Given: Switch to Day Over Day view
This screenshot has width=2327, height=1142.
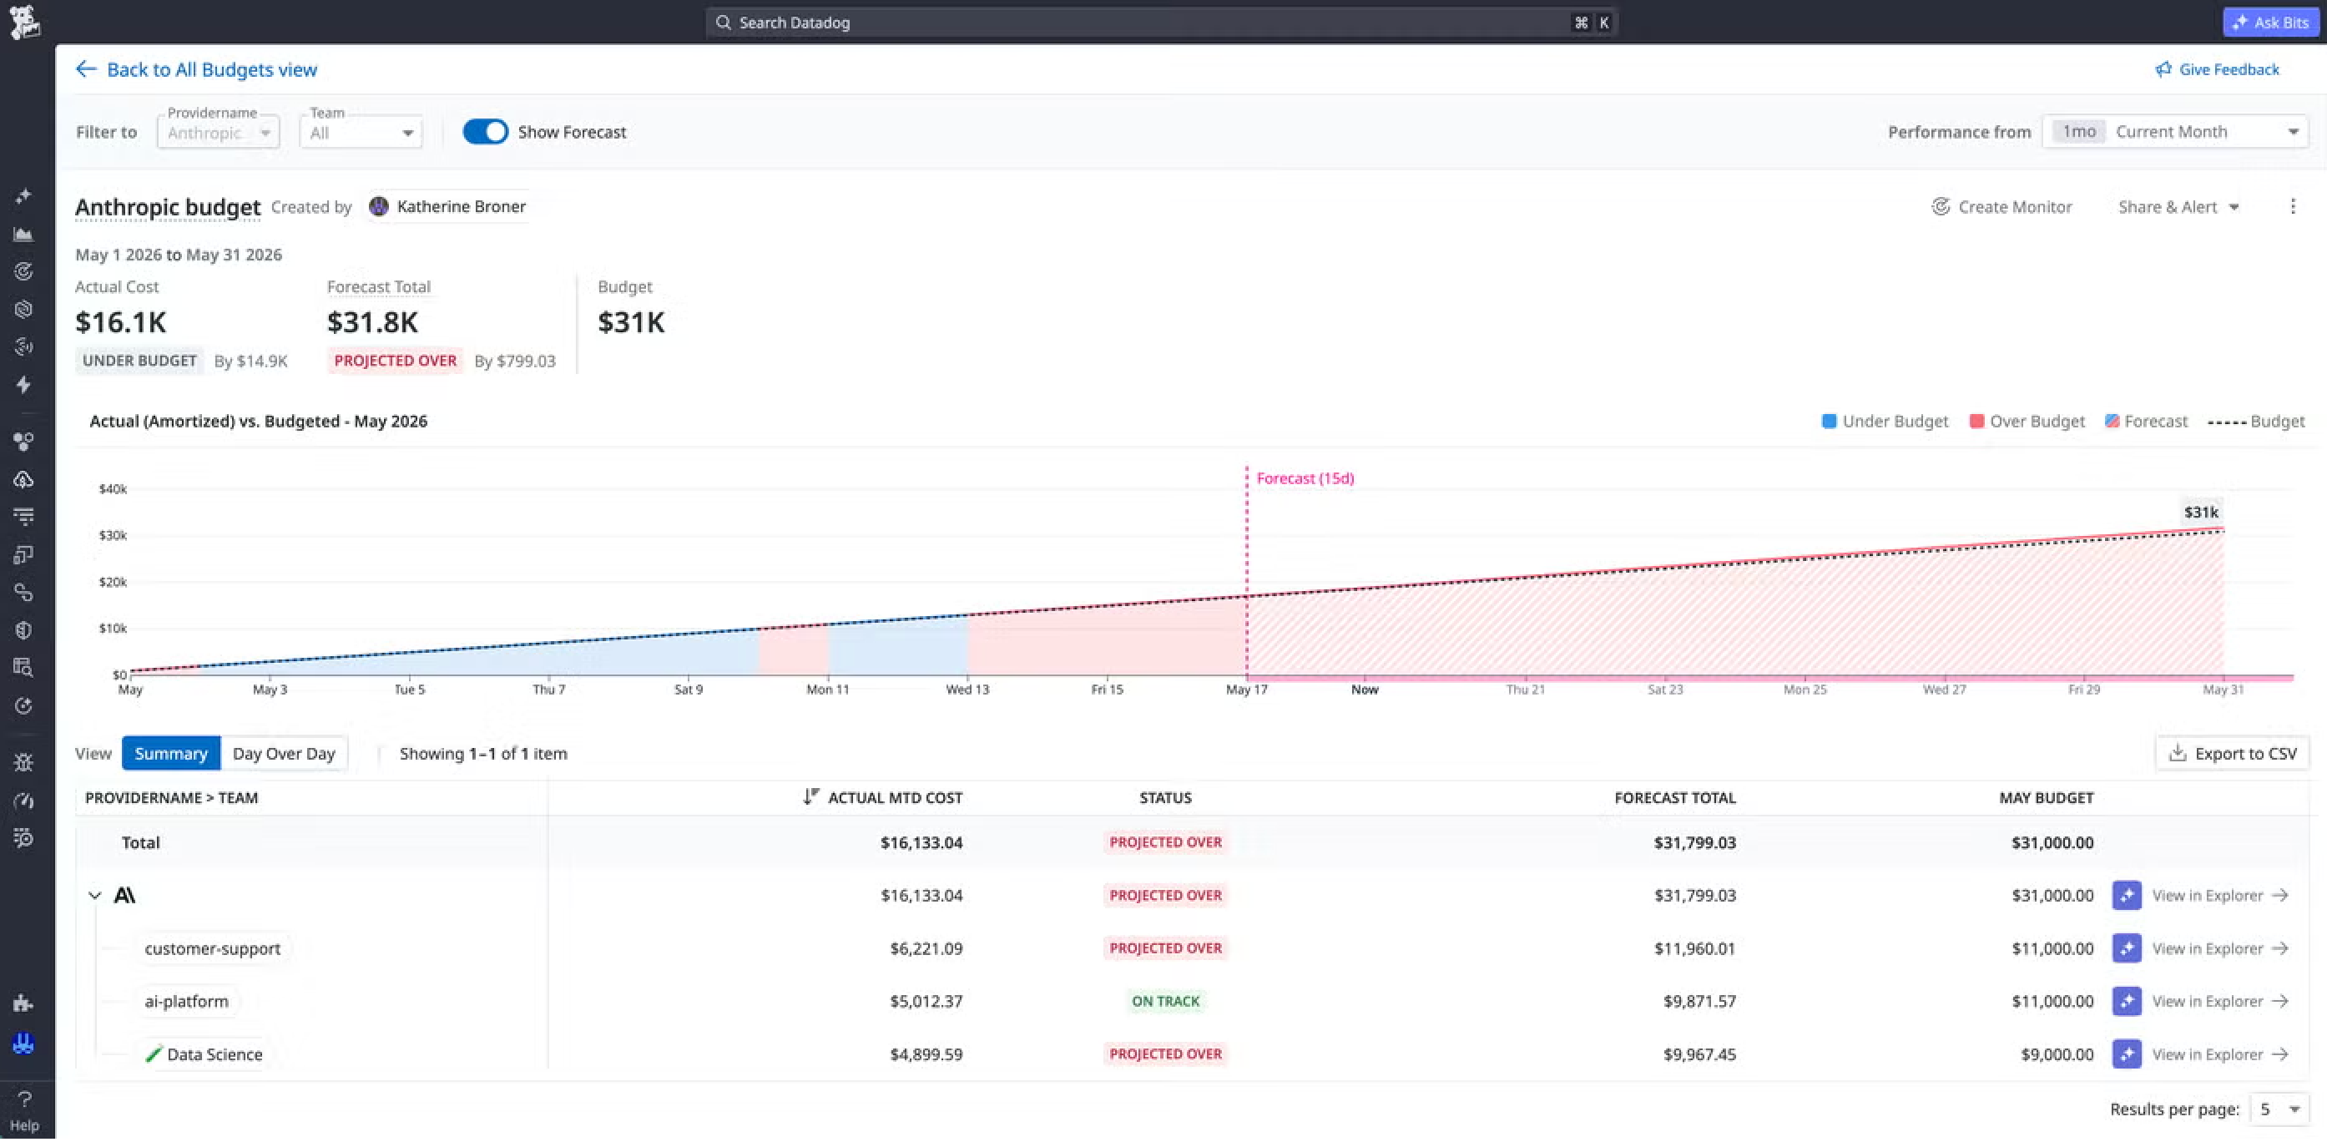Looking at the screenshot, I should pos(284,754).
